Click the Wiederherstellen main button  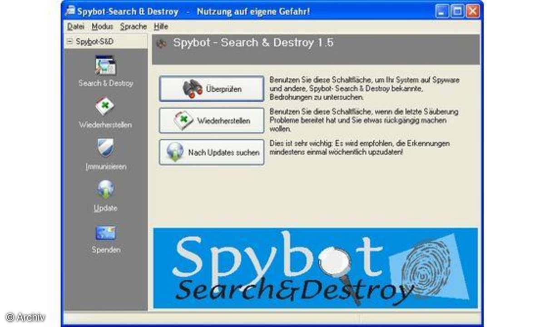click(211, 121)
